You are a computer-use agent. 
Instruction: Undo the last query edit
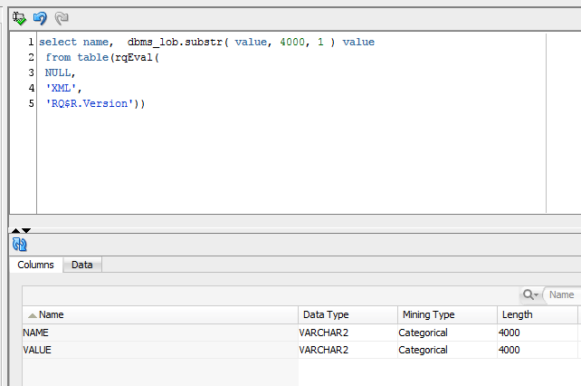40,18
